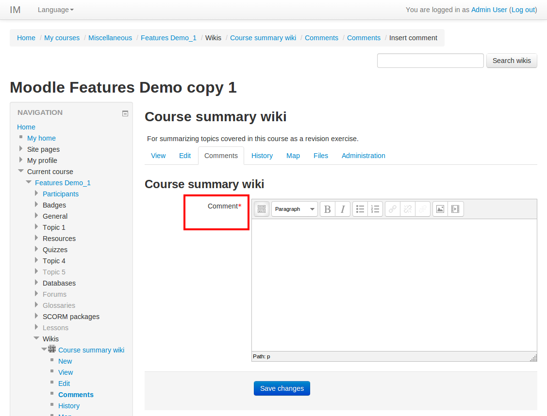Collapse Features Demo_1 tree arrow
This screenshot has height=416, width=547.
[29, 182]
